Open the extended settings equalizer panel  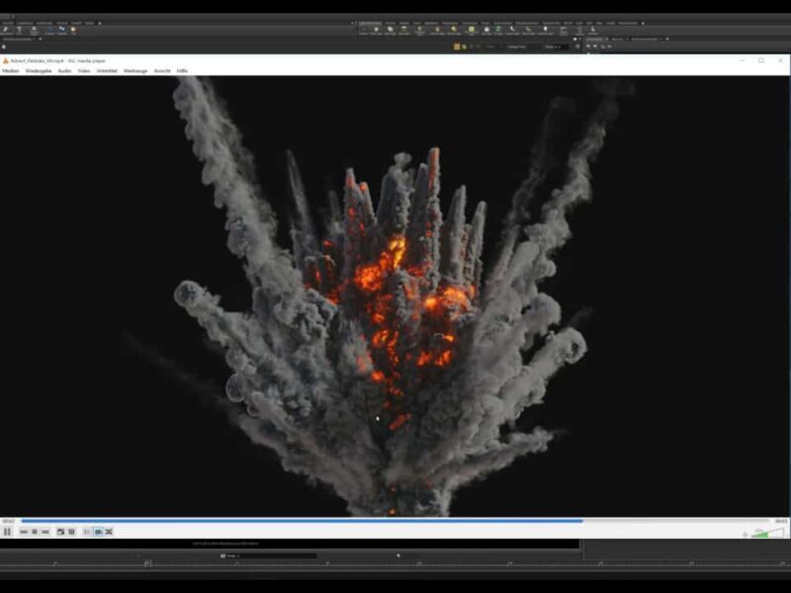tap(70, 532)
